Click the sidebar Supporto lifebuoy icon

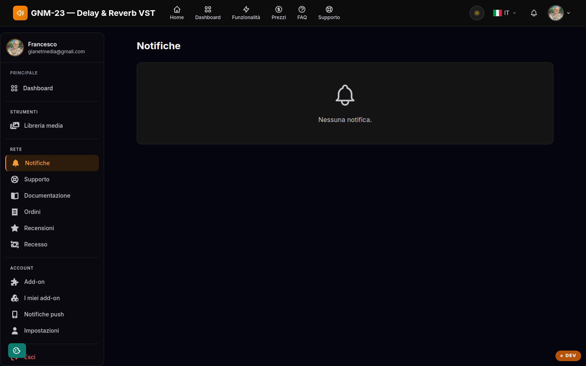click(15, 179)
